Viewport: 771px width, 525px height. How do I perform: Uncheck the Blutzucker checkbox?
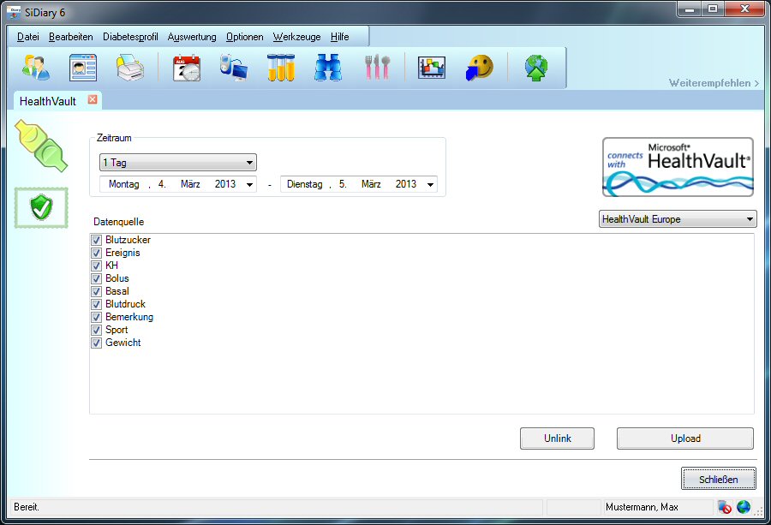pyautogui.click(x=96, y=241)
